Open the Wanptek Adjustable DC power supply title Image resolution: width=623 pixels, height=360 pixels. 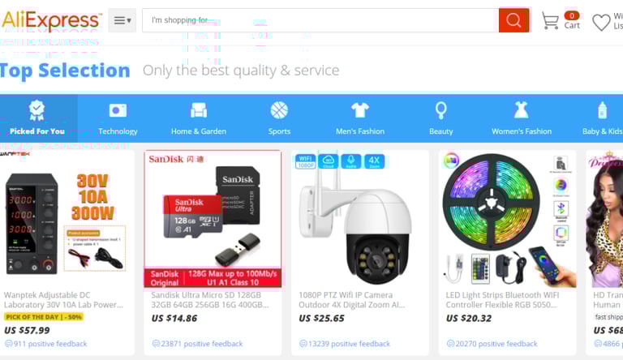pyautogui.click(x=63, y=300)
